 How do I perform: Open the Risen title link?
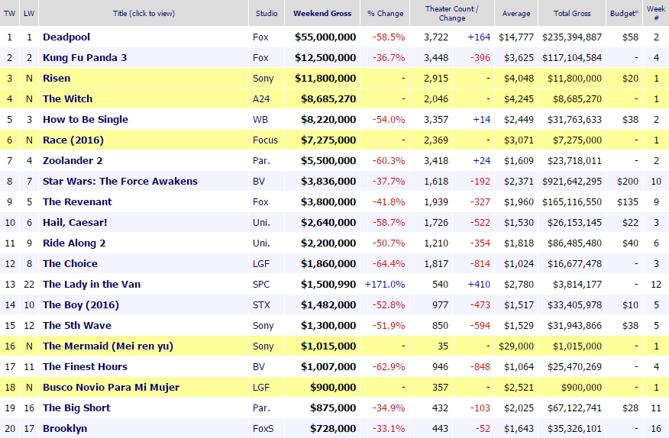click(57, 78)
